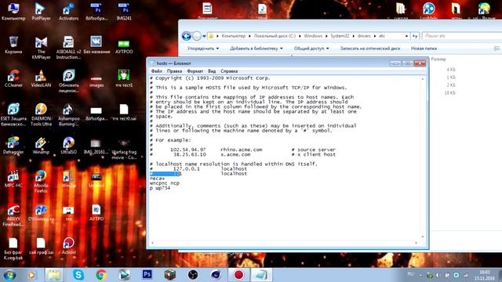Open the Компьютер desktop icon
This screenshot has height=282, width=502.
coord(13,12)
